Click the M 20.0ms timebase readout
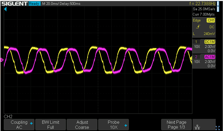This screenshot has width=223, height=131. pos(51,3)
